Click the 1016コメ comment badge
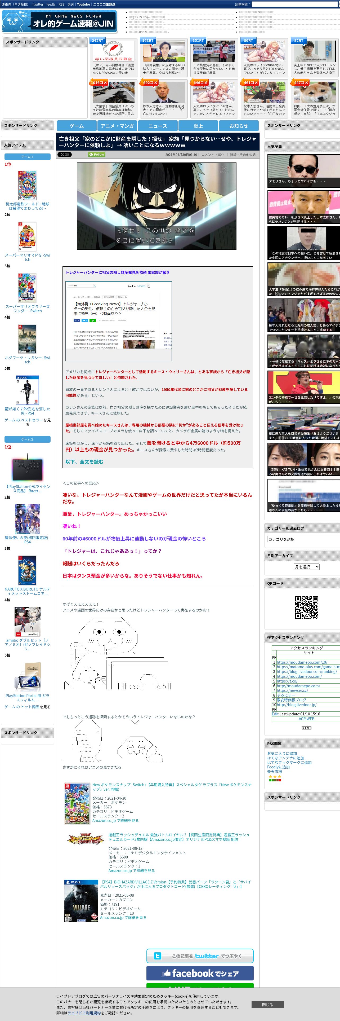 tap(99, 82)
